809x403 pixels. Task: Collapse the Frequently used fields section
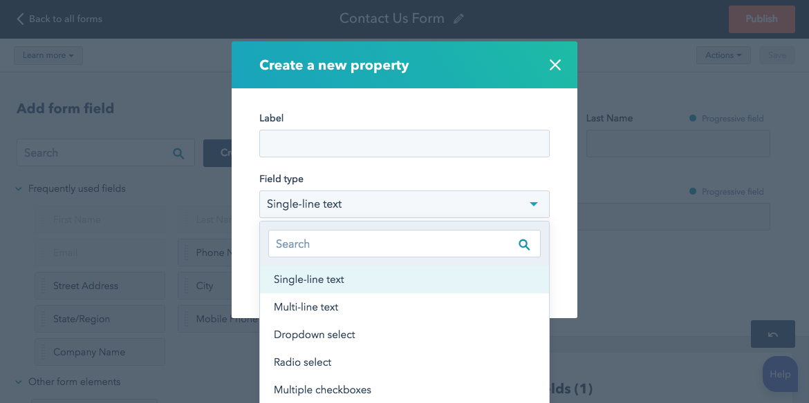[x=19, y=188]
